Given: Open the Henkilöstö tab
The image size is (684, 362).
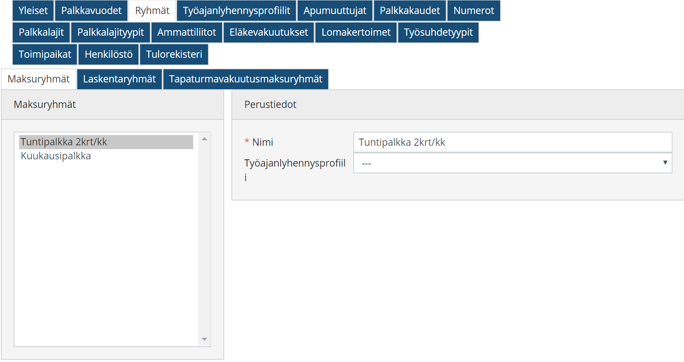Looking at the screenshot, I should [109, 54].
